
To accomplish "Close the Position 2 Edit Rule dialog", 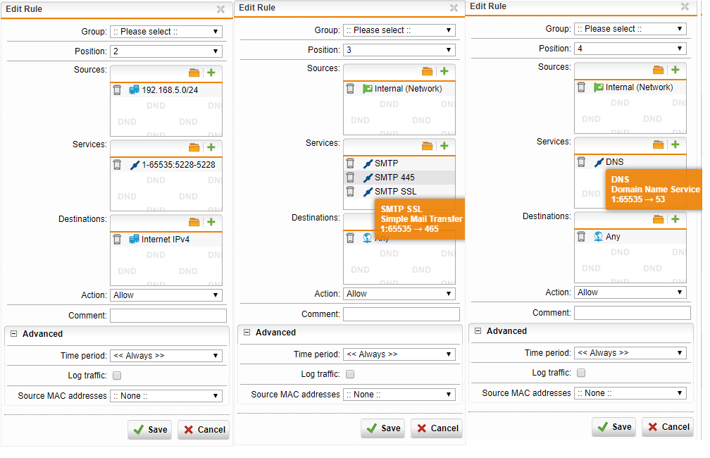I will click(x=220, y=10).
